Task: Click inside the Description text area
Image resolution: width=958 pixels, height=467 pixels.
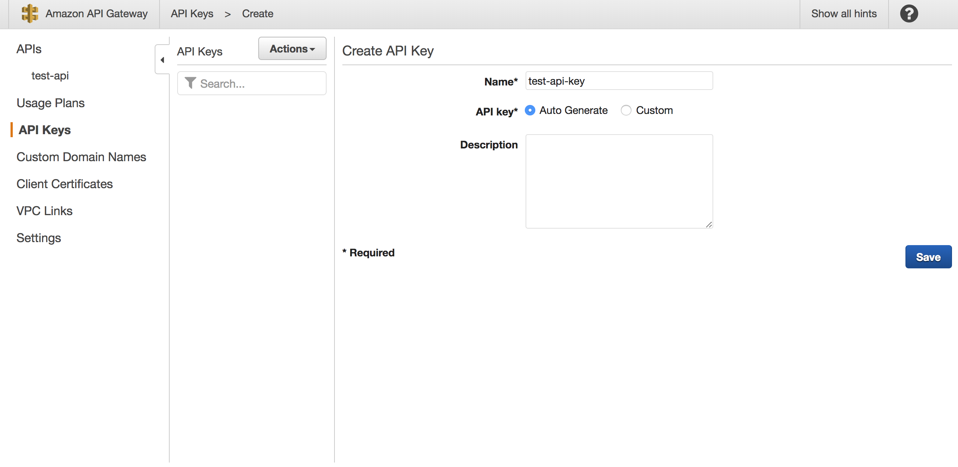Action: coord(619,181)
